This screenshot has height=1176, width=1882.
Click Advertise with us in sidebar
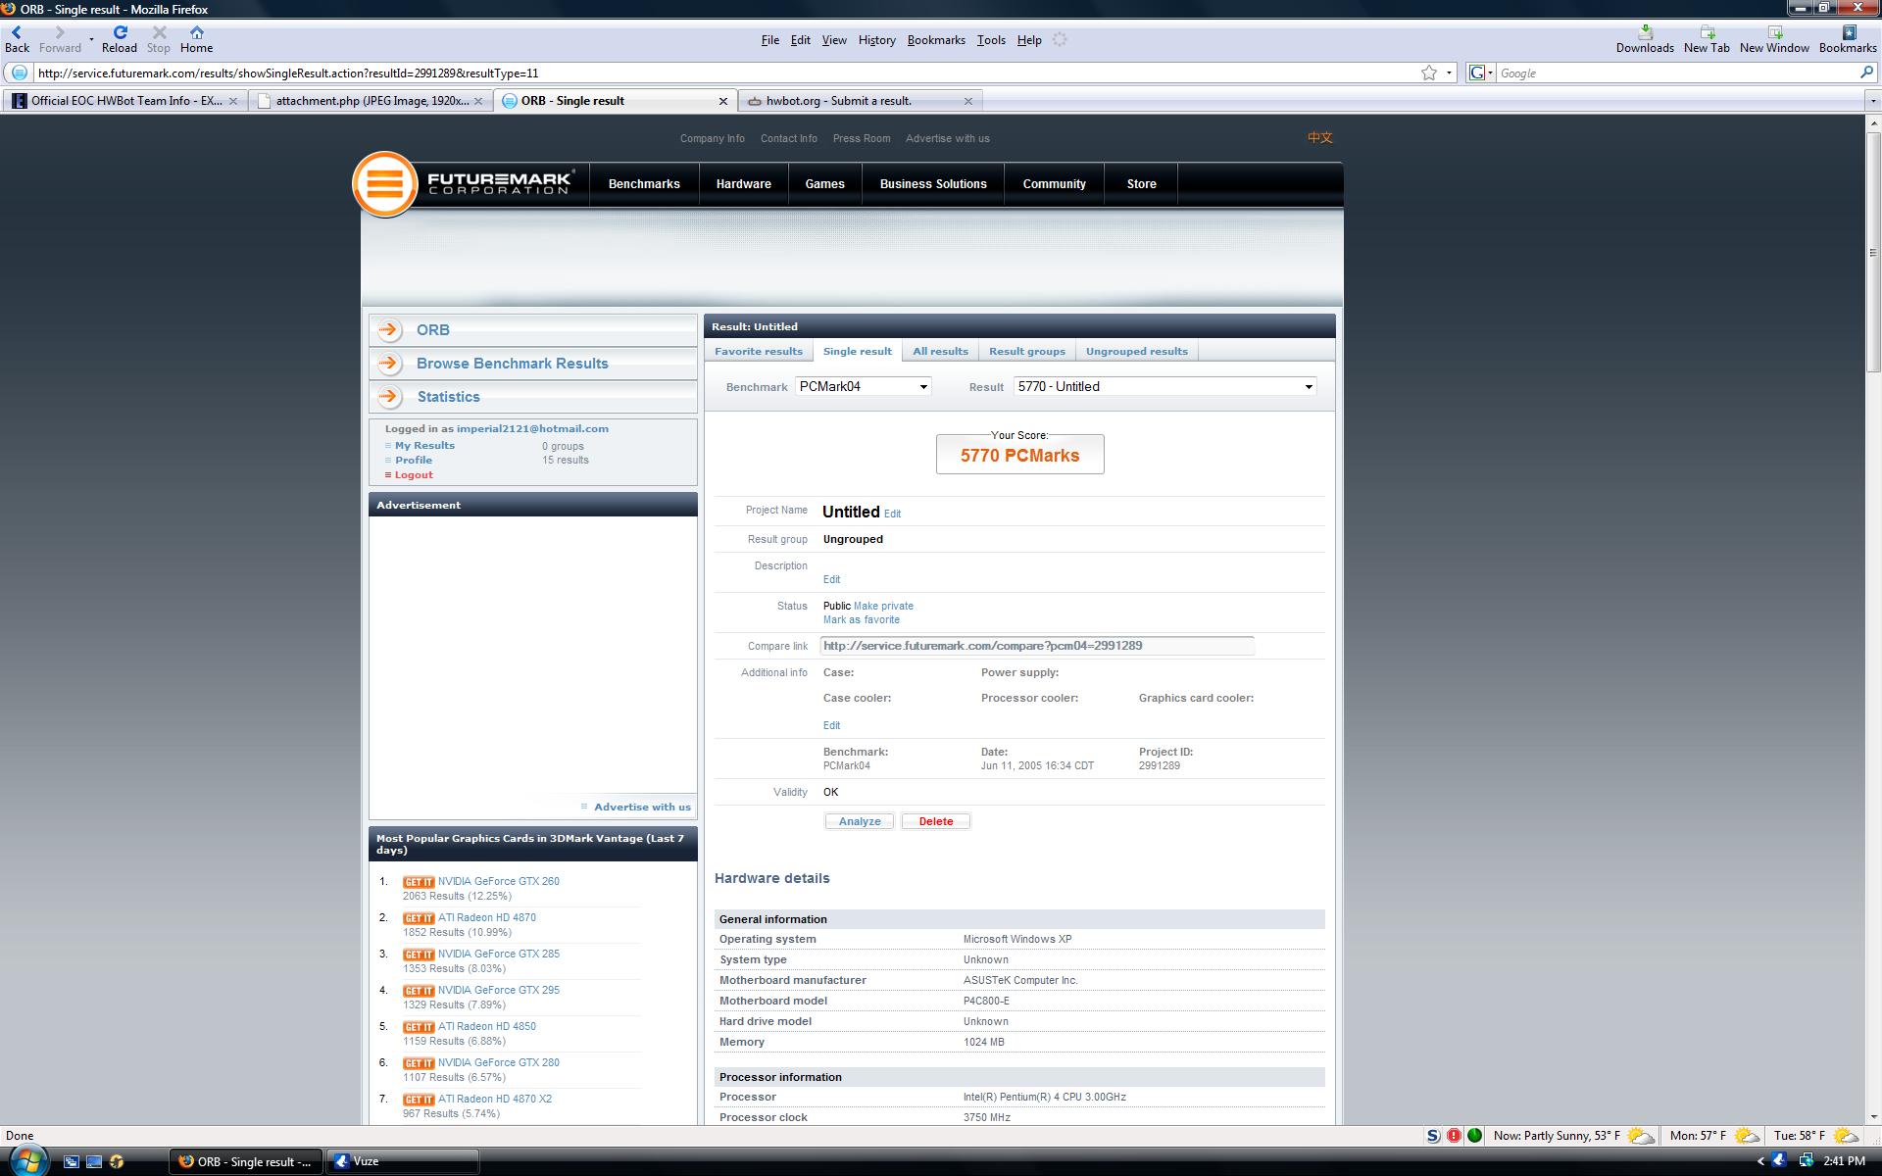pos(642,807)
